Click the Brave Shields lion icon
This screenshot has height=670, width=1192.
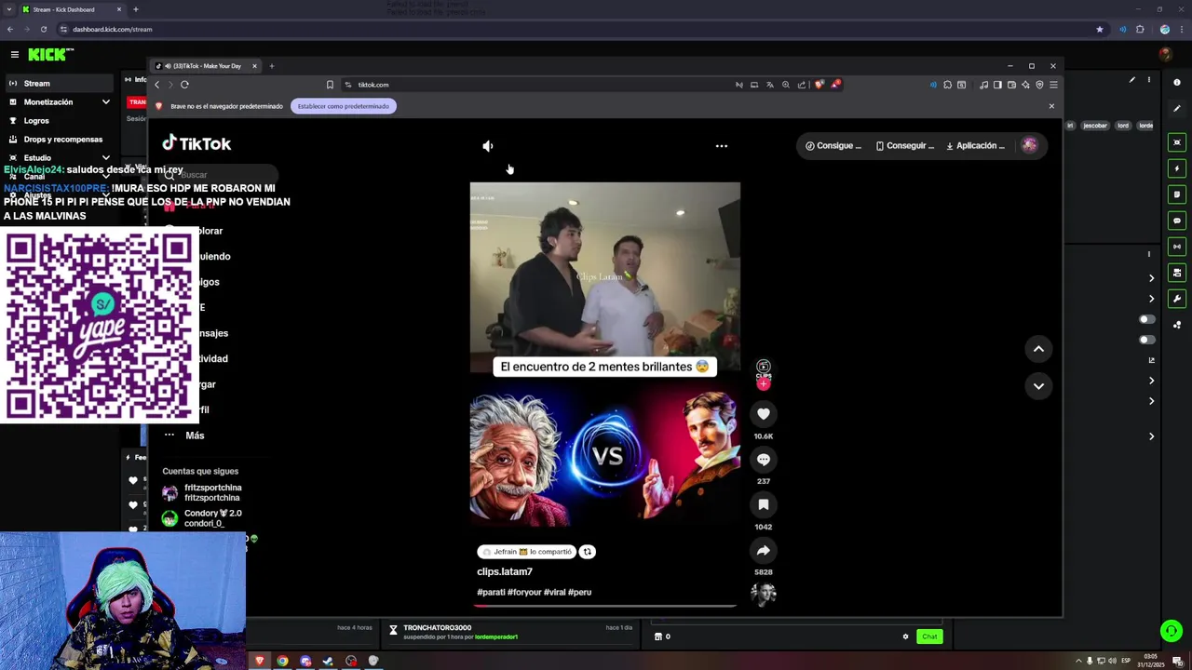819,85
